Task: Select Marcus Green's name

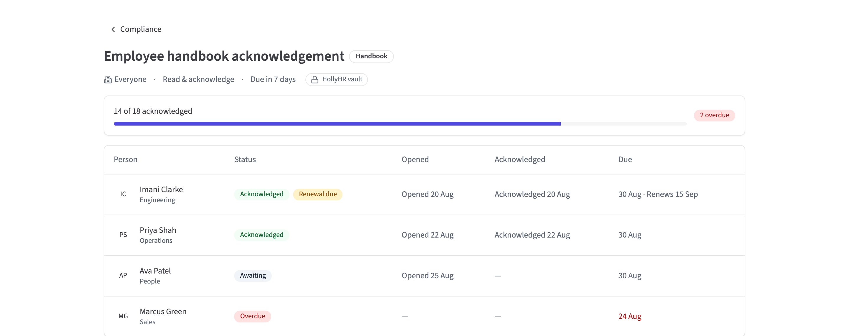Action: pos(163,311)
